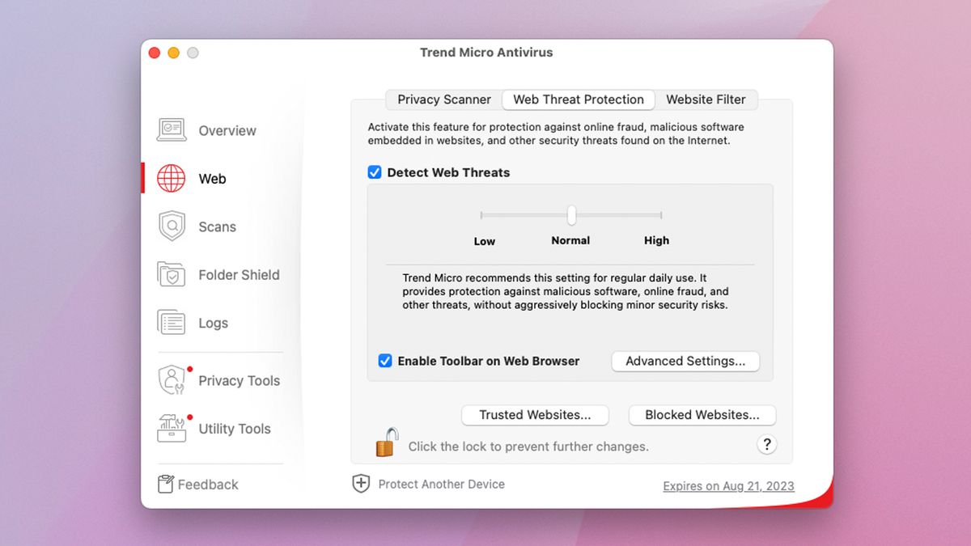
Task: Uncheck Detect Web Threats
Action: click(x=375, y=172)
